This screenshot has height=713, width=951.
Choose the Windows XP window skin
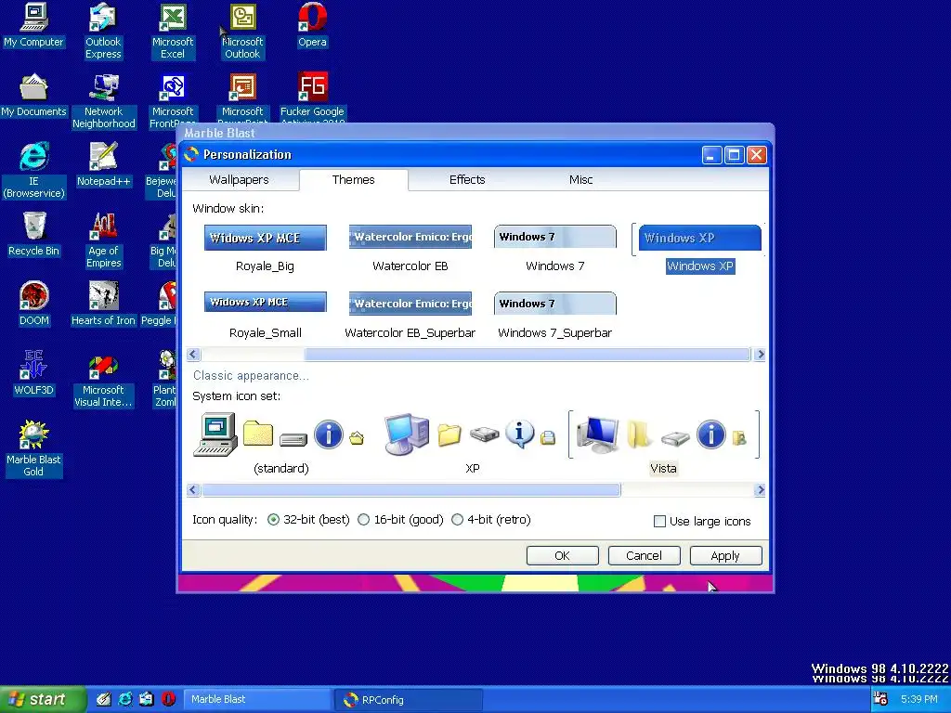tap(700, 249)
